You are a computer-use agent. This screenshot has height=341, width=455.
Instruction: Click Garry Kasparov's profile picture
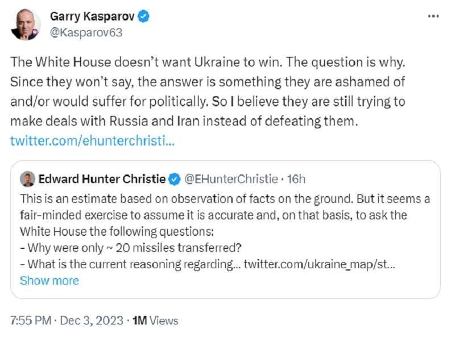click(26, 24)
